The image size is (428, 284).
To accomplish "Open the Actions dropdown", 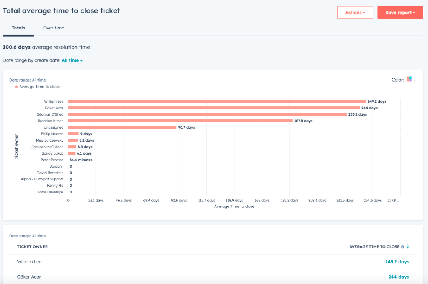I will (x=355, y=13).
